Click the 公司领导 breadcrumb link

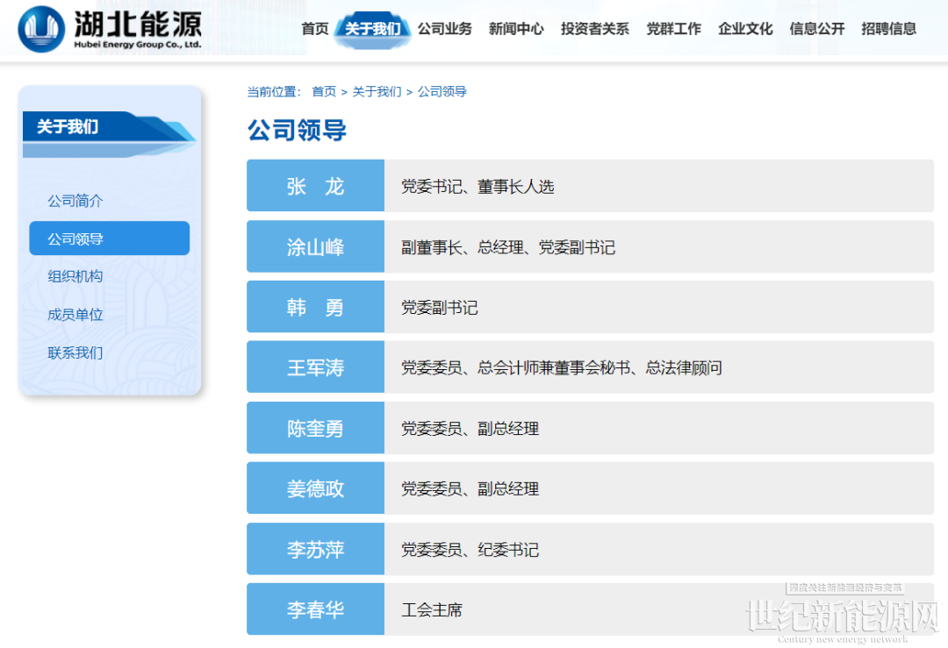[x=442, y=91]
